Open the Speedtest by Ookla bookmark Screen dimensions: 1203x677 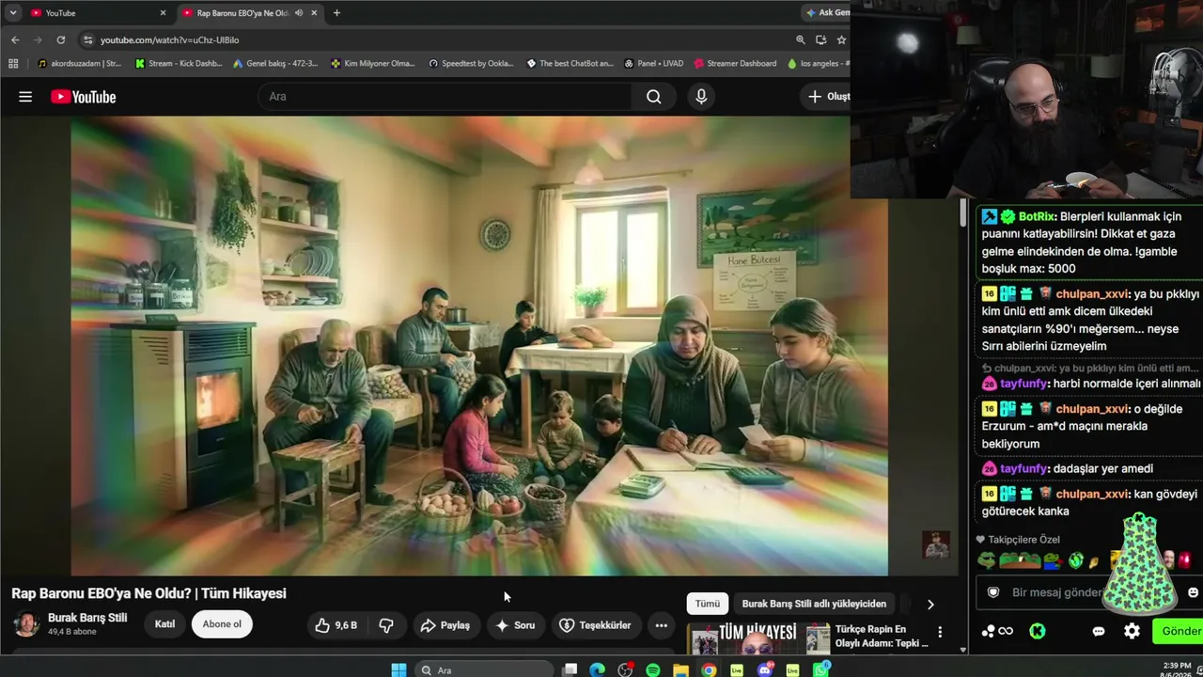click(x=471, y=64)
